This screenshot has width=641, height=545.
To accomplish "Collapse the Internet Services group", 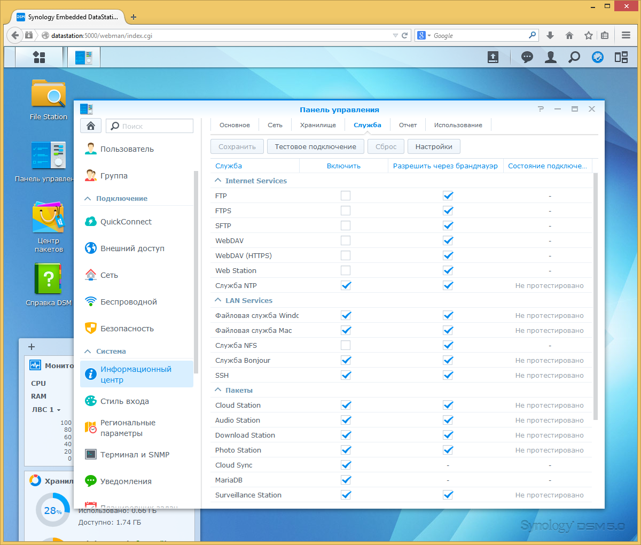I will click(x=218, y=181).
